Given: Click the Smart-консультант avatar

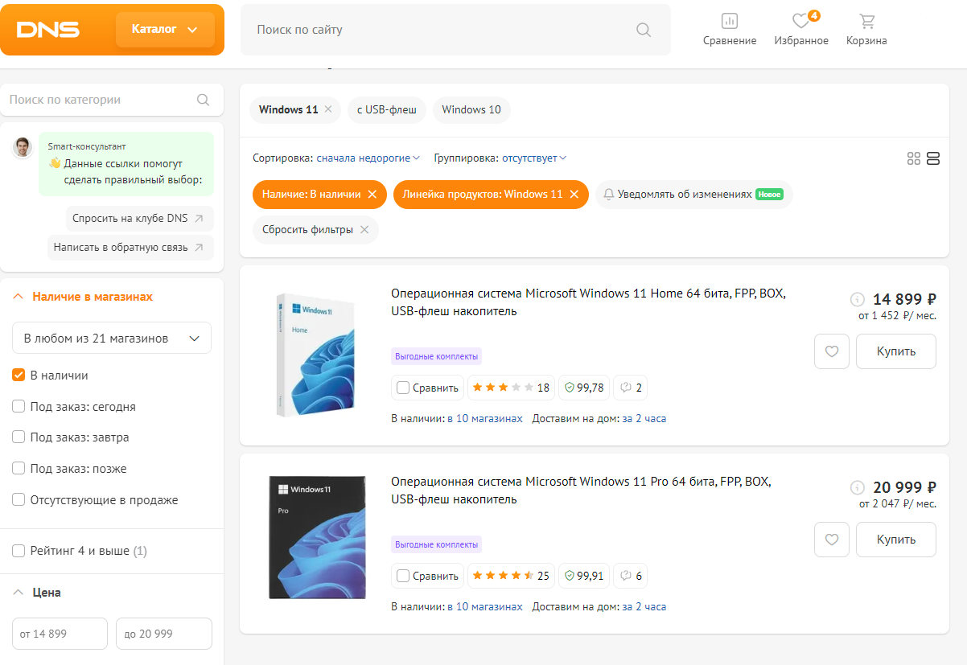Looking at the screenshot, I should click(x=23, y=147).
